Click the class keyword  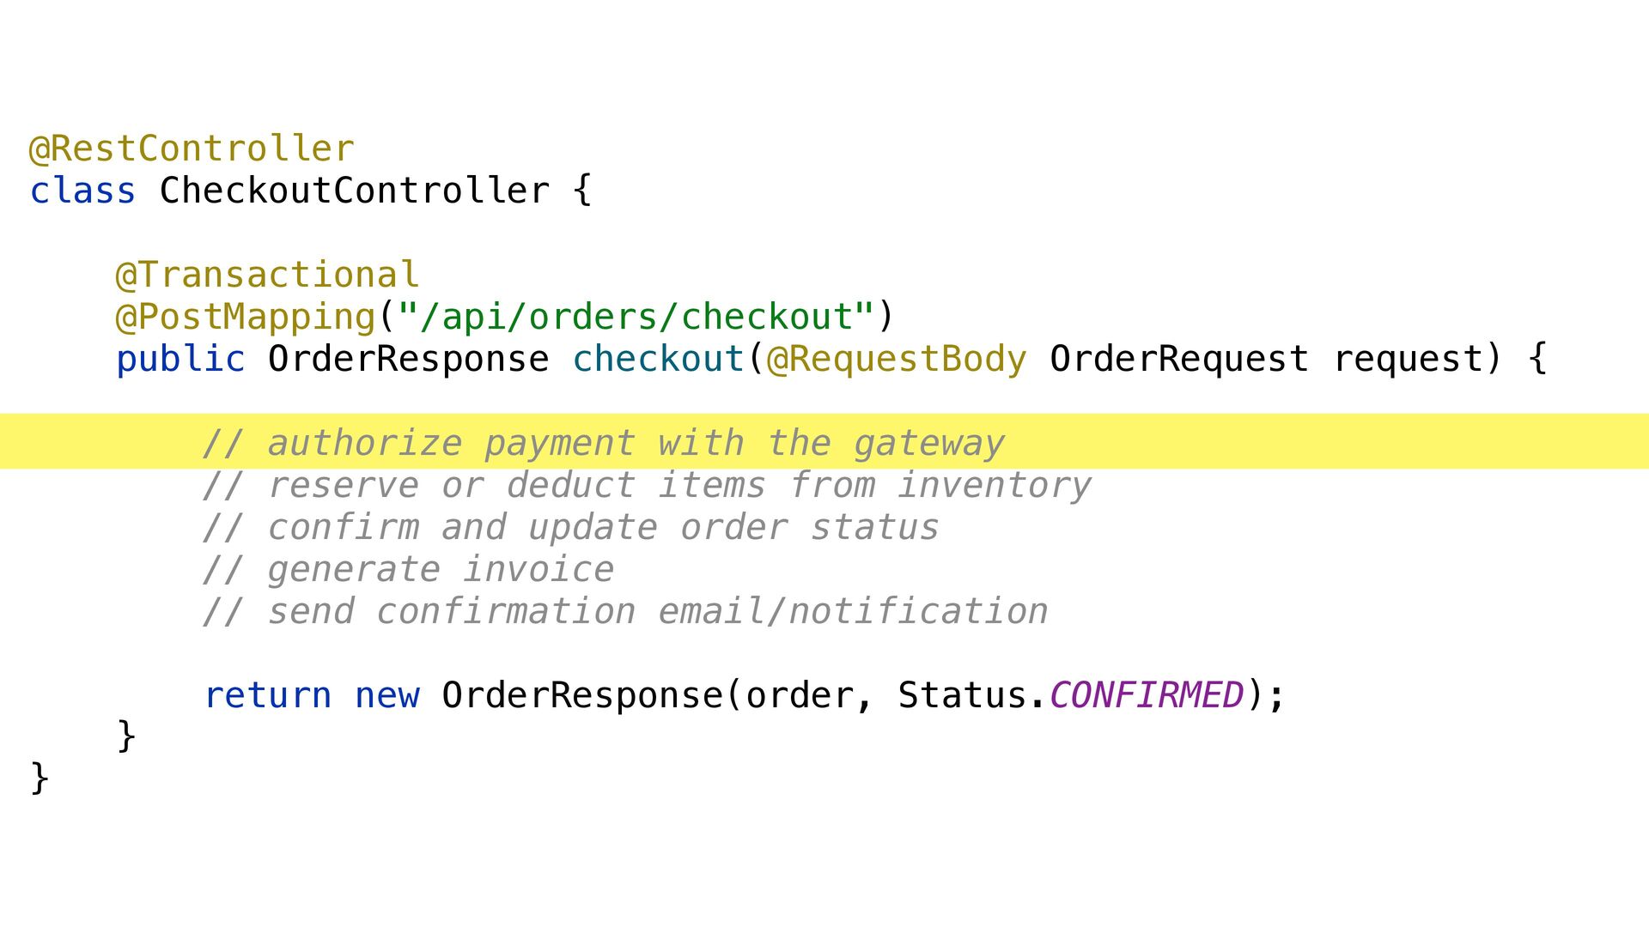[83, 191]
